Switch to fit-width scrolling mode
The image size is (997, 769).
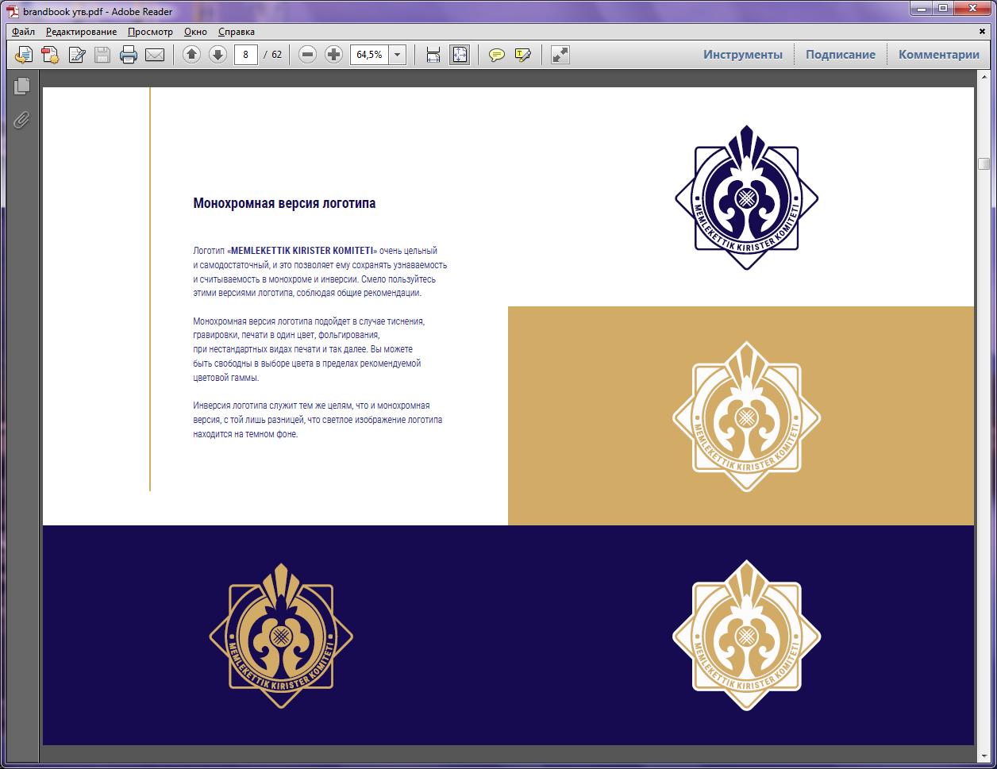(433, 55)
